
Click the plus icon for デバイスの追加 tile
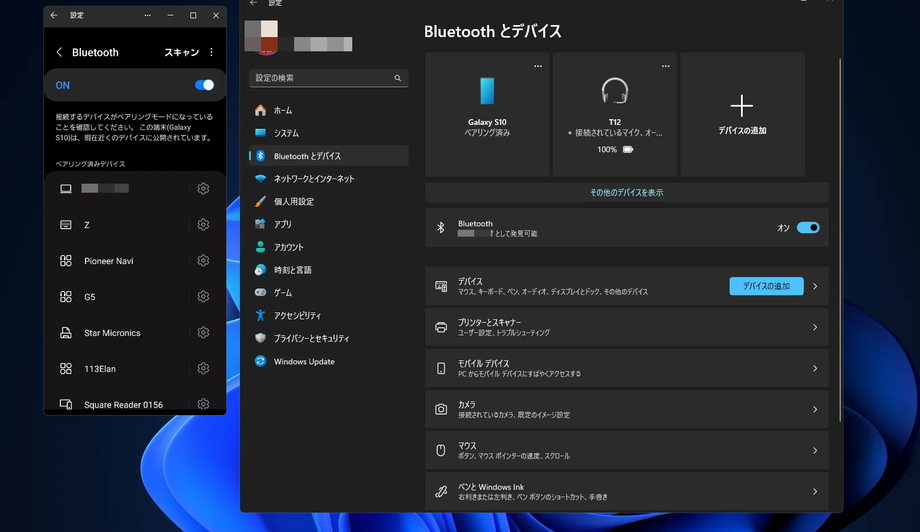(742, 106)
